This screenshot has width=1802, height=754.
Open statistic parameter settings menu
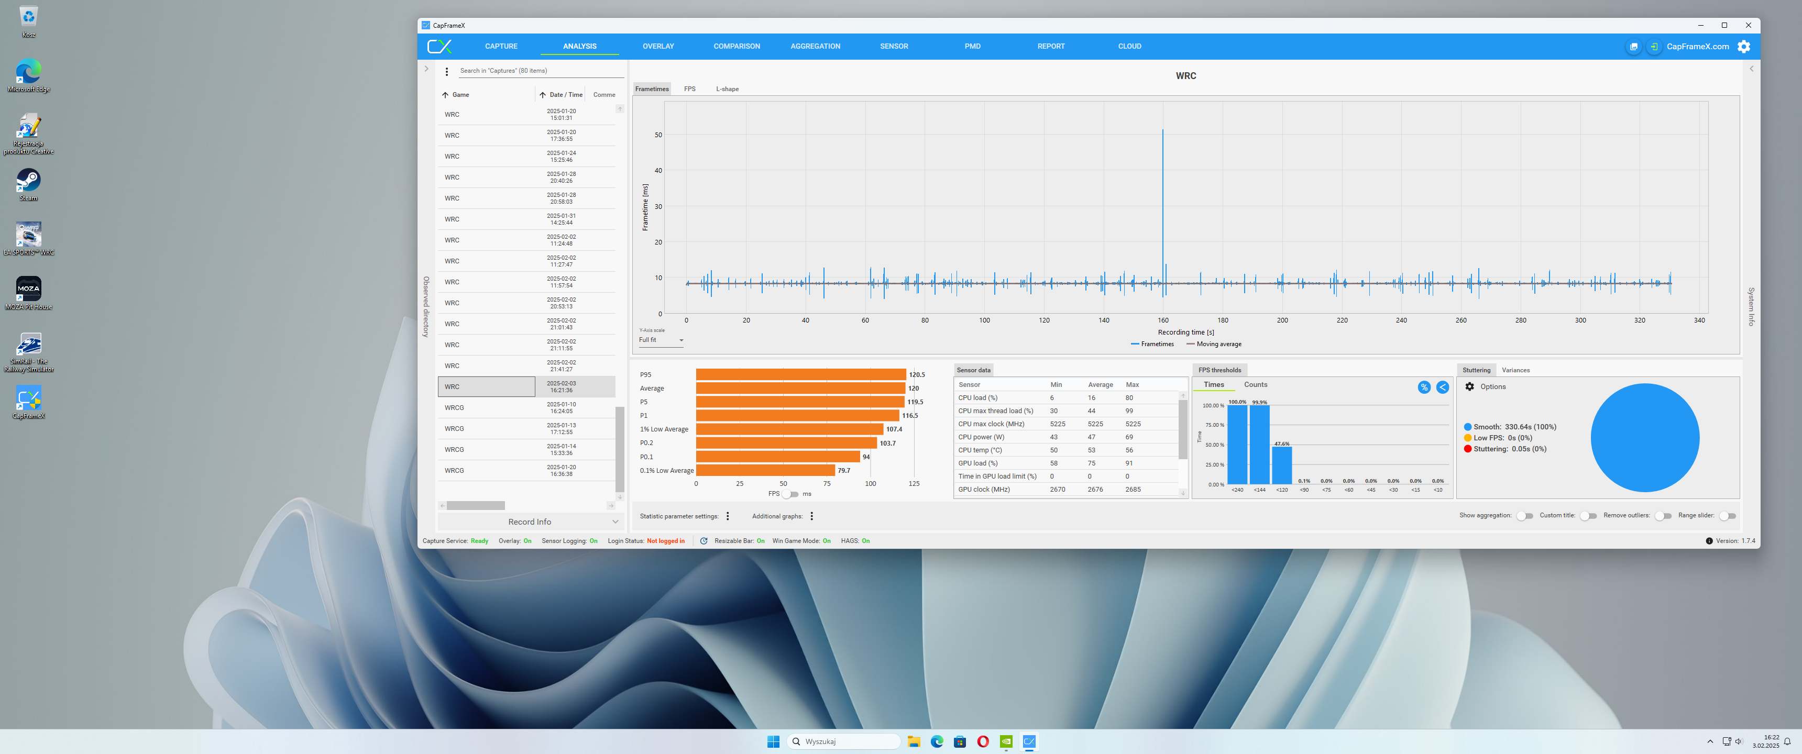(728, 516)
